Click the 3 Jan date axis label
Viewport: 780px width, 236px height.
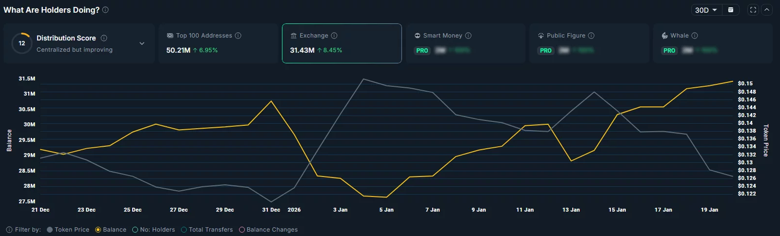[340, 210]
